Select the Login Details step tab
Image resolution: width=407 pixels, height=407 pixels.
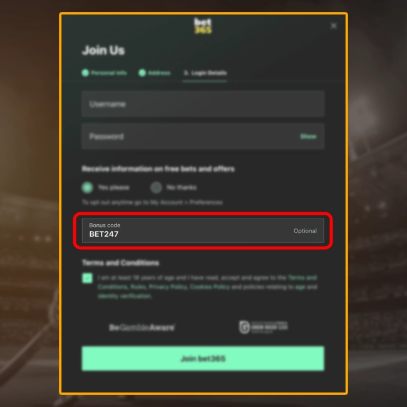[205, 73]
